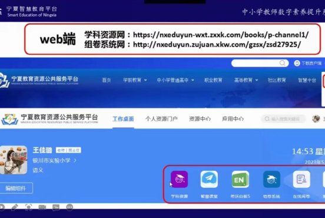Viewport: 325px width, 218px height.
Task: Click the play button in bottom toolbar
Action: [2, 207]
